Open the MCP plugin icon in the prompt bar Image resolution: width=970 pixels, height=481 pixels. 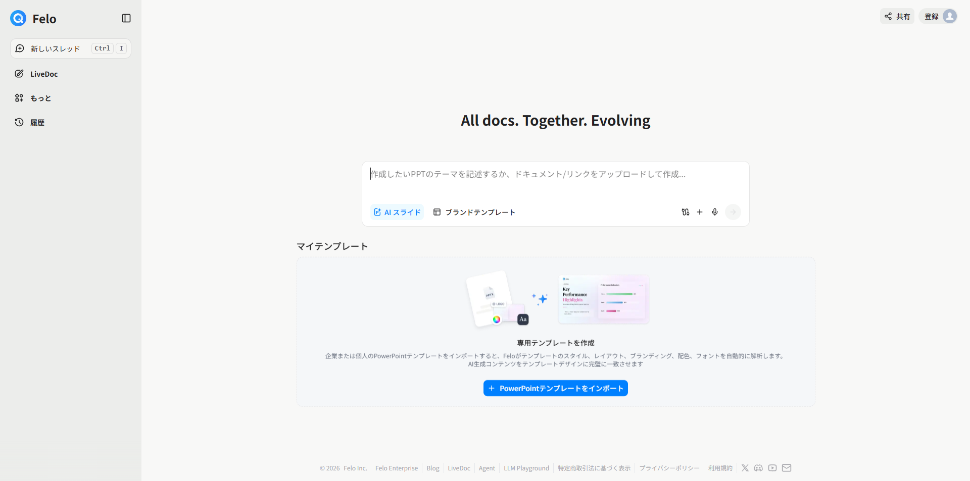(x=685, y=212)
